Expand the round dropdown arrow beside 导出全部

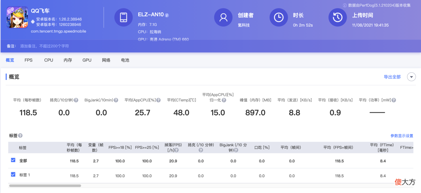pyautogui.click(x=412, y=77)
